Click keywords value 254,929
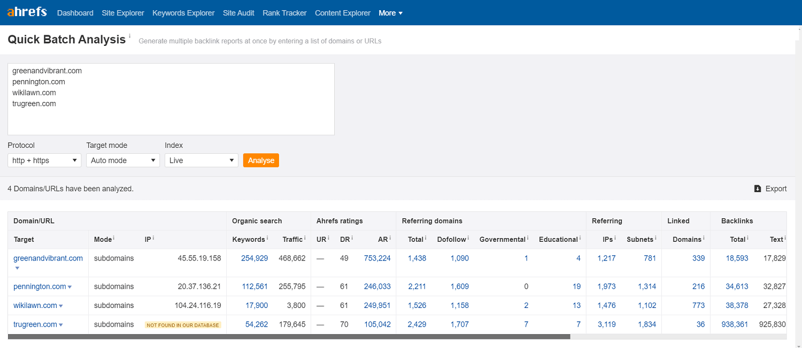Screen dimensions: 802x348 [255, 258]
